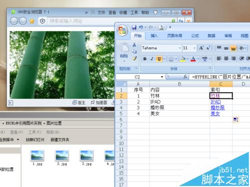Open the font size dropdown showing 11
The height and width of the screenshot is (187, 250).
pos(194,48)
